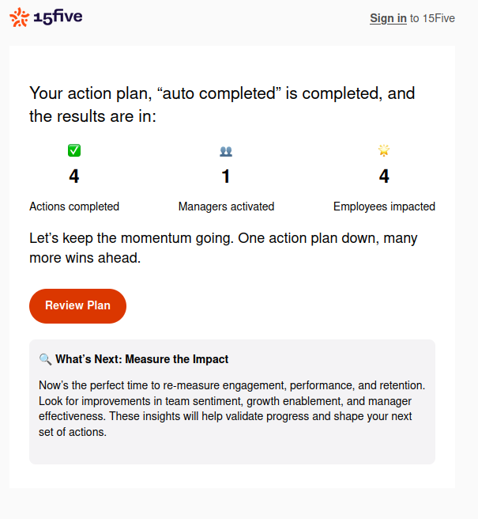Image resolution: width=478 pixels, height=519 pixels.
Task: Click the Actions completed label
Action: point(74,206)
